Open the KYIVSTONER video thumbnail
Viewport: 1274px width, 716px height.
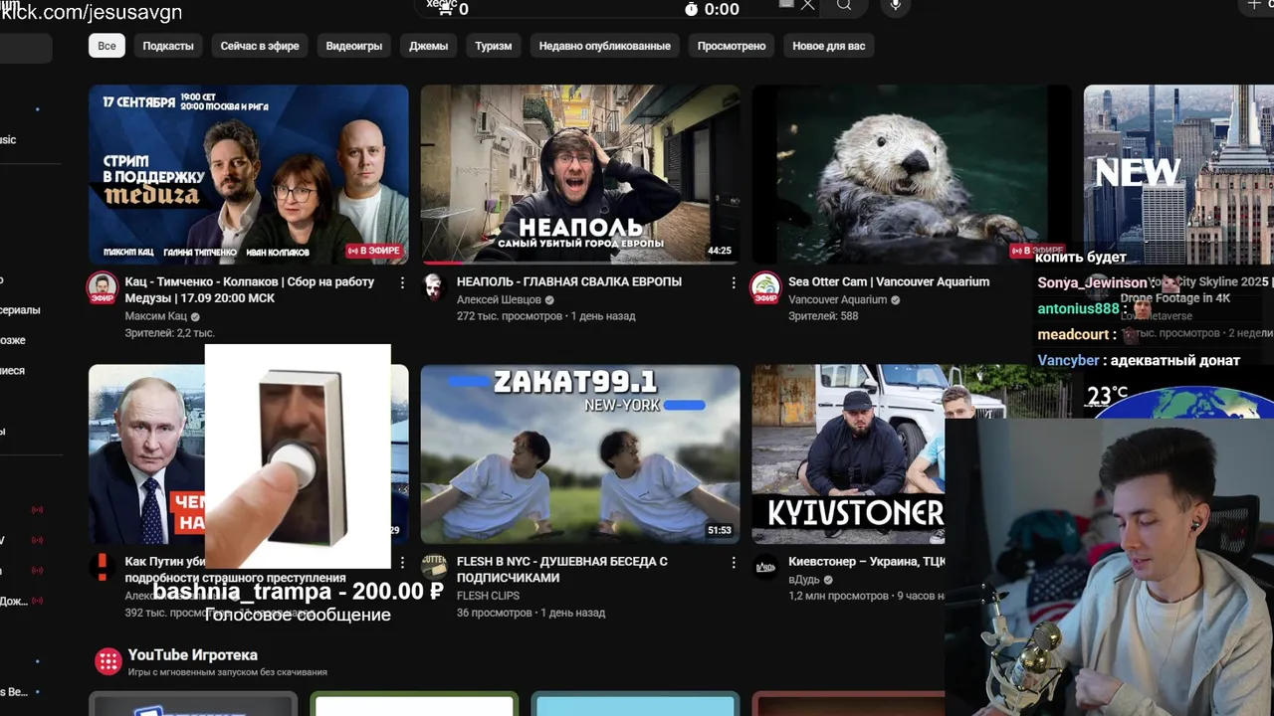click(x=848, y=454)
